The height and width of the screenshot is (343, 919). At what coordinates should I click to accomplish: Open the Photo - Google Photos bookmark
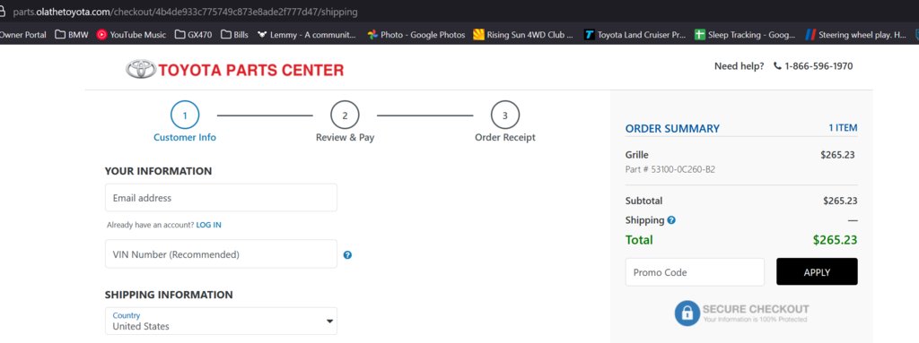tap(416, 35)
